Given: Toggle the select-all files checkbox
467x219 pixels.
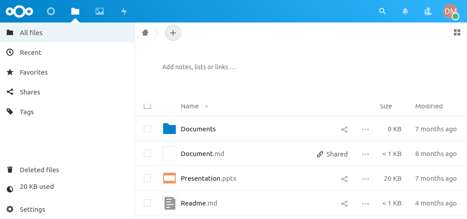Looking at the screenshot, I should click(x=147, y=106).
